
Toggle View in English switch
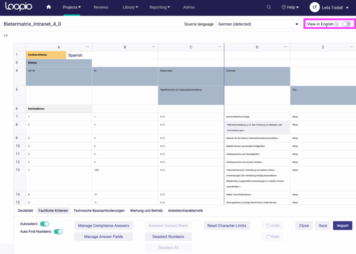[x=346, y=24]
